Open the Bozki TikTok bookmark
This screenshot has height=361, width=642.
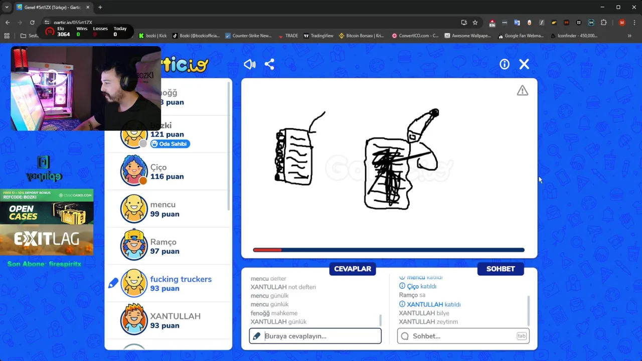(x=196, y=36)
